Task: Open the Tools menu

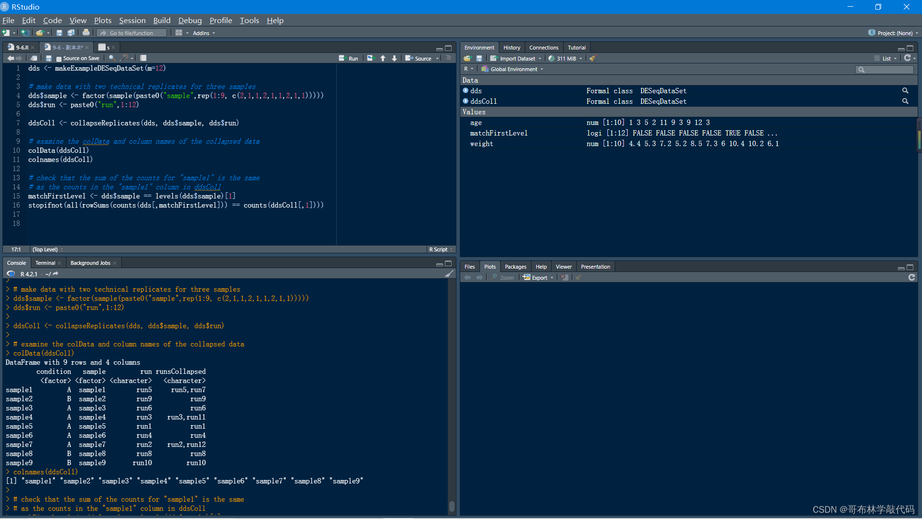Action: pyautogui.click(x=249, y=20)
